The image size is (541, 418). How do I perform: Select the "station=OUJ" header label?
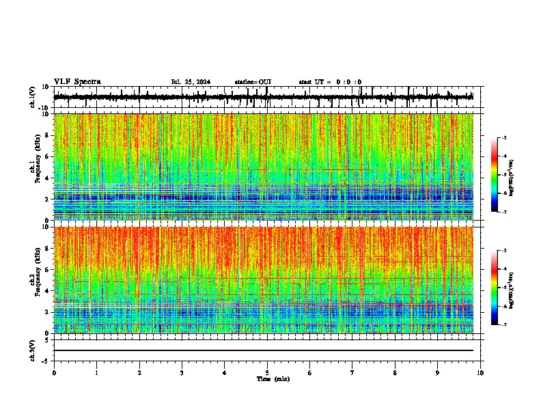pos(253,82)
